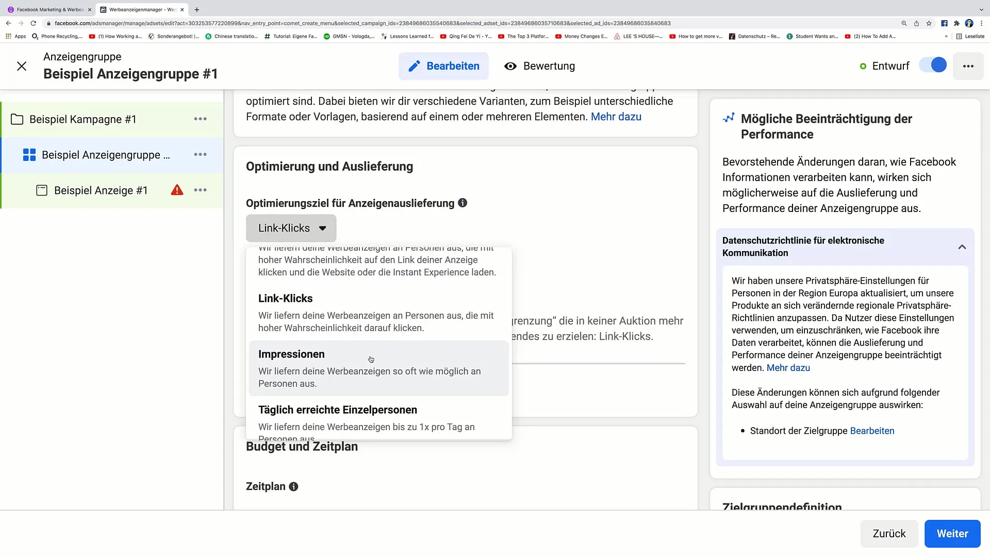Click the warning triangle icon on Beispiel Anzeige #1

pyautogui.click(x=177, y=190)
